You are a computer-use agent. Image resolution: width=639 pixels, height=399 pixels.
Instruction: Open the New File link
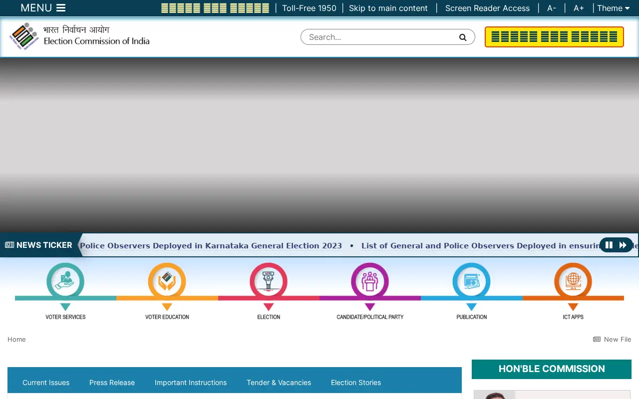618,339
